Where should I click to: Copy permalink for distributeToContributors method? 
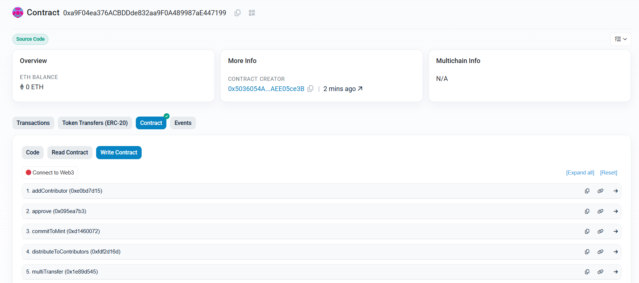click(600, 252)
